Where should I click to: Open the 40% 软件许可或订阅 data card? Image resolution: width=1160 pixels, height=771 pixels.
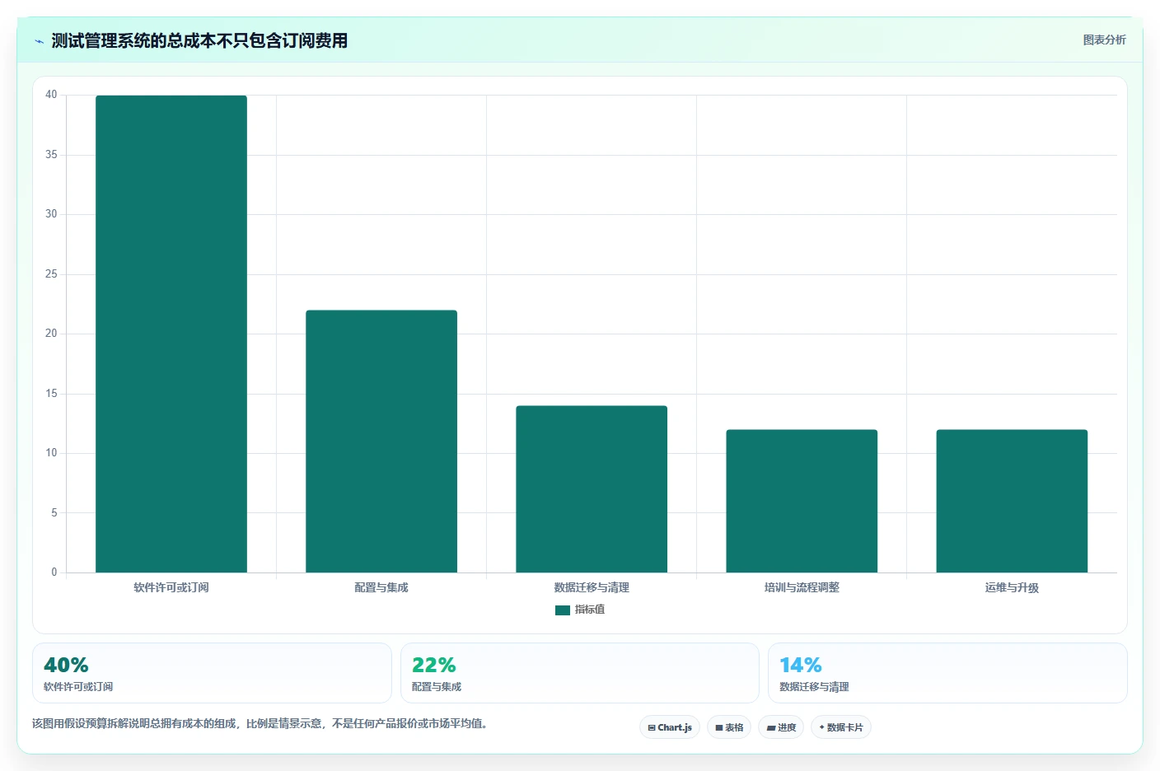212,673
